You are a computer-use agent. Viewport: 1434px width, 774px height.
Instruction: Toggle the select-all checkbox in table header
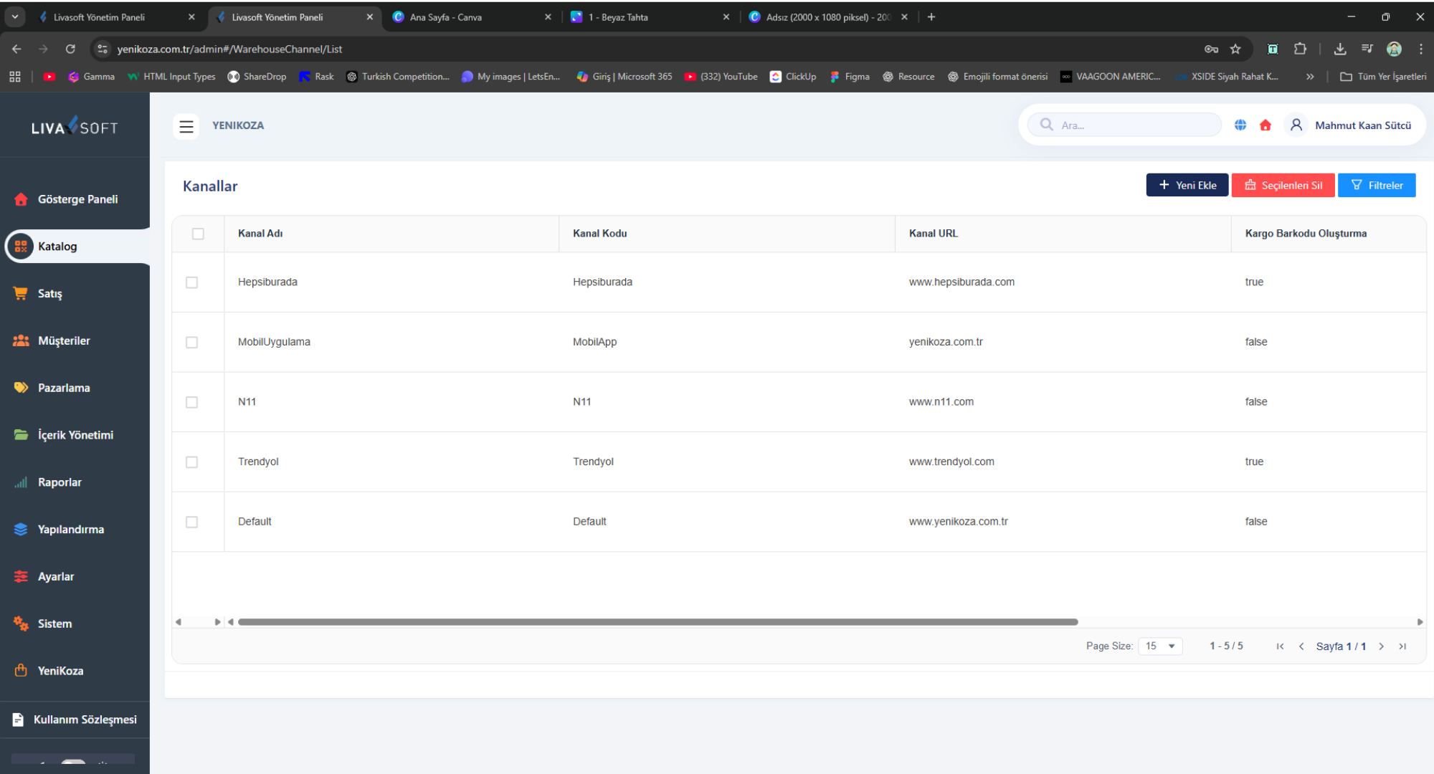coord(198,234)
